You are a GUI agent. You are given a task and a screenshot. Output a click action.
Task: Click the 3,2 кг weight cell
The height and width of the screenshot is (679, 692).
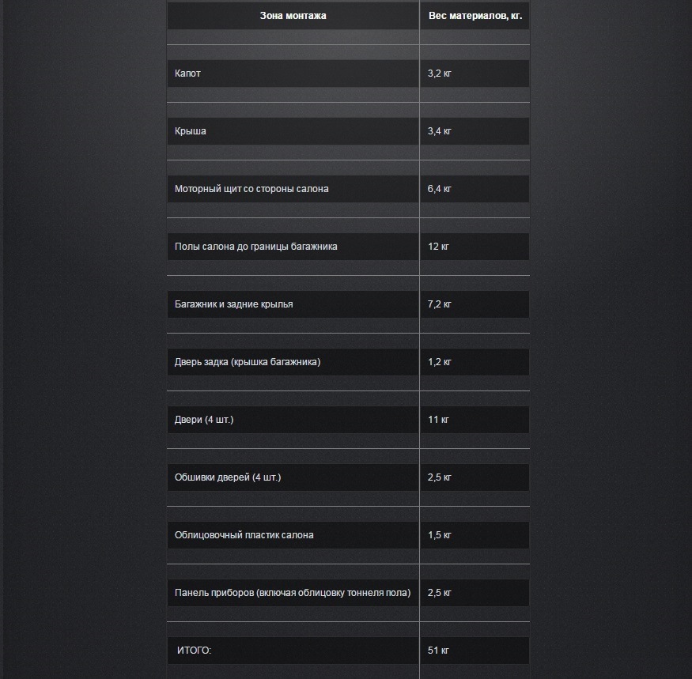pos(475,74)
